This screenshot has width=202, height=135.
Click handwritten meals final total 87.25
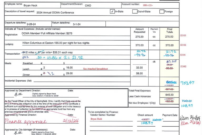tap(171, 61)
